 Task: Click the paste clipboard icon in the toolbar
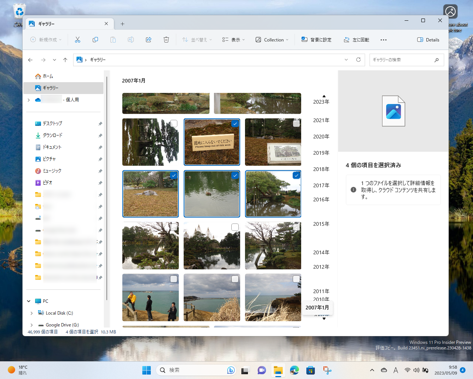click(113, 40)
